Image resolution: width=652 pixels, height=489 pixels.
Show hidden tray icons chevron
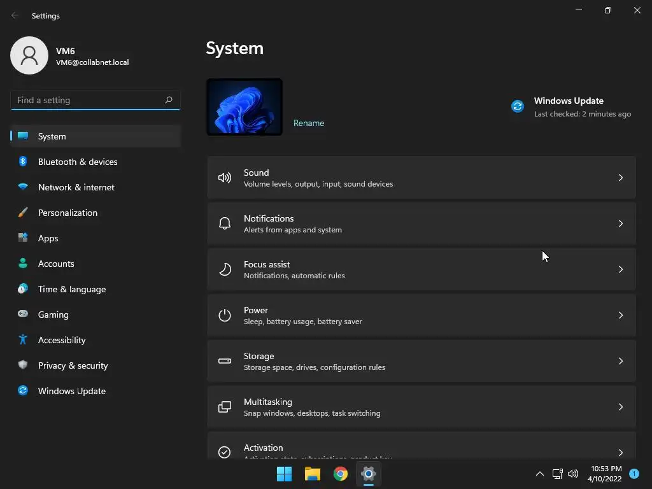click(540, 474)
